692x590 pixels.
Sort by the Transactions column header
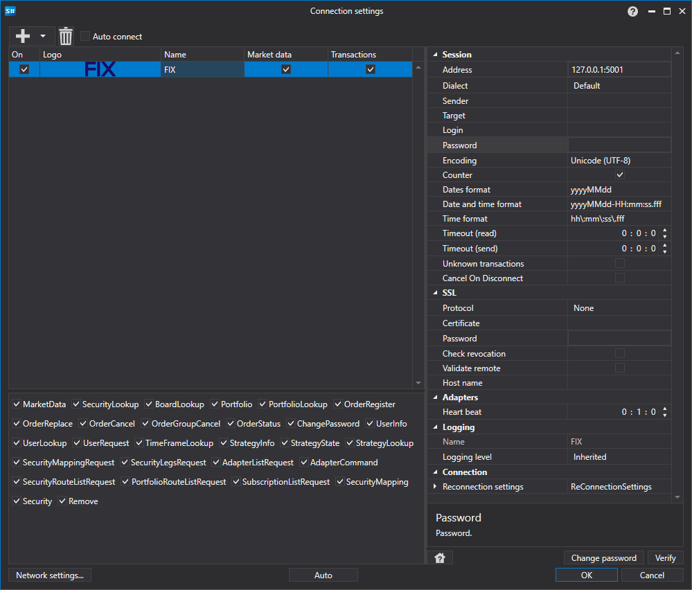pyautogui.click(x=371, y=54)
